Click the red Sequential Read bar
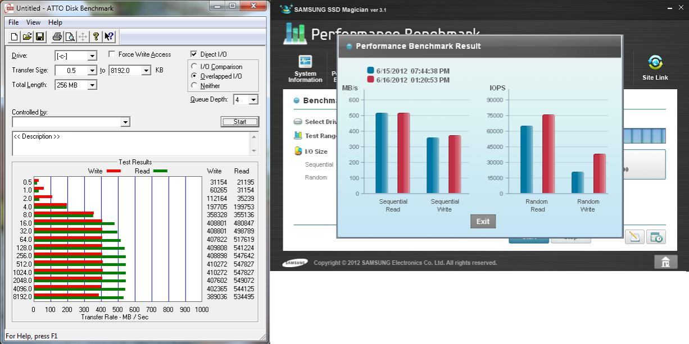This screenshot has height=344, width=689. [x=404, y=153]
